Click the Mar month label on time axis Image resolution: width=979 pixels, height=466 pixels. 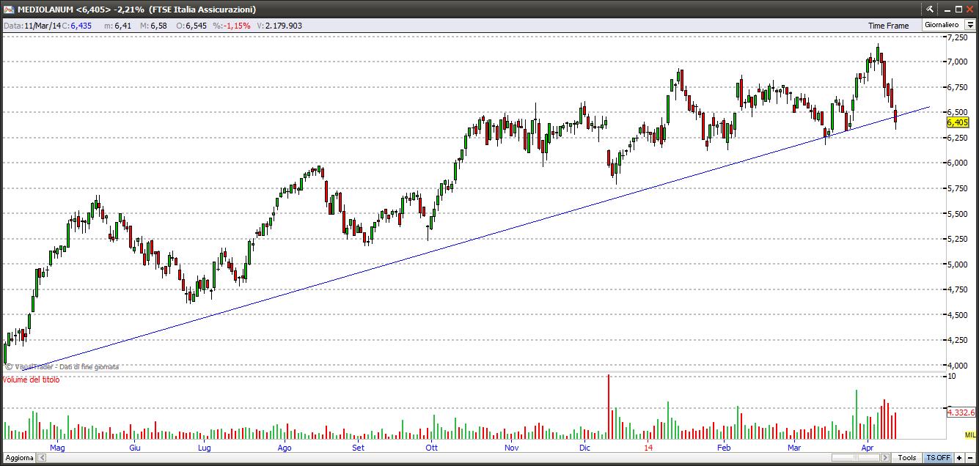coord(794,448)
